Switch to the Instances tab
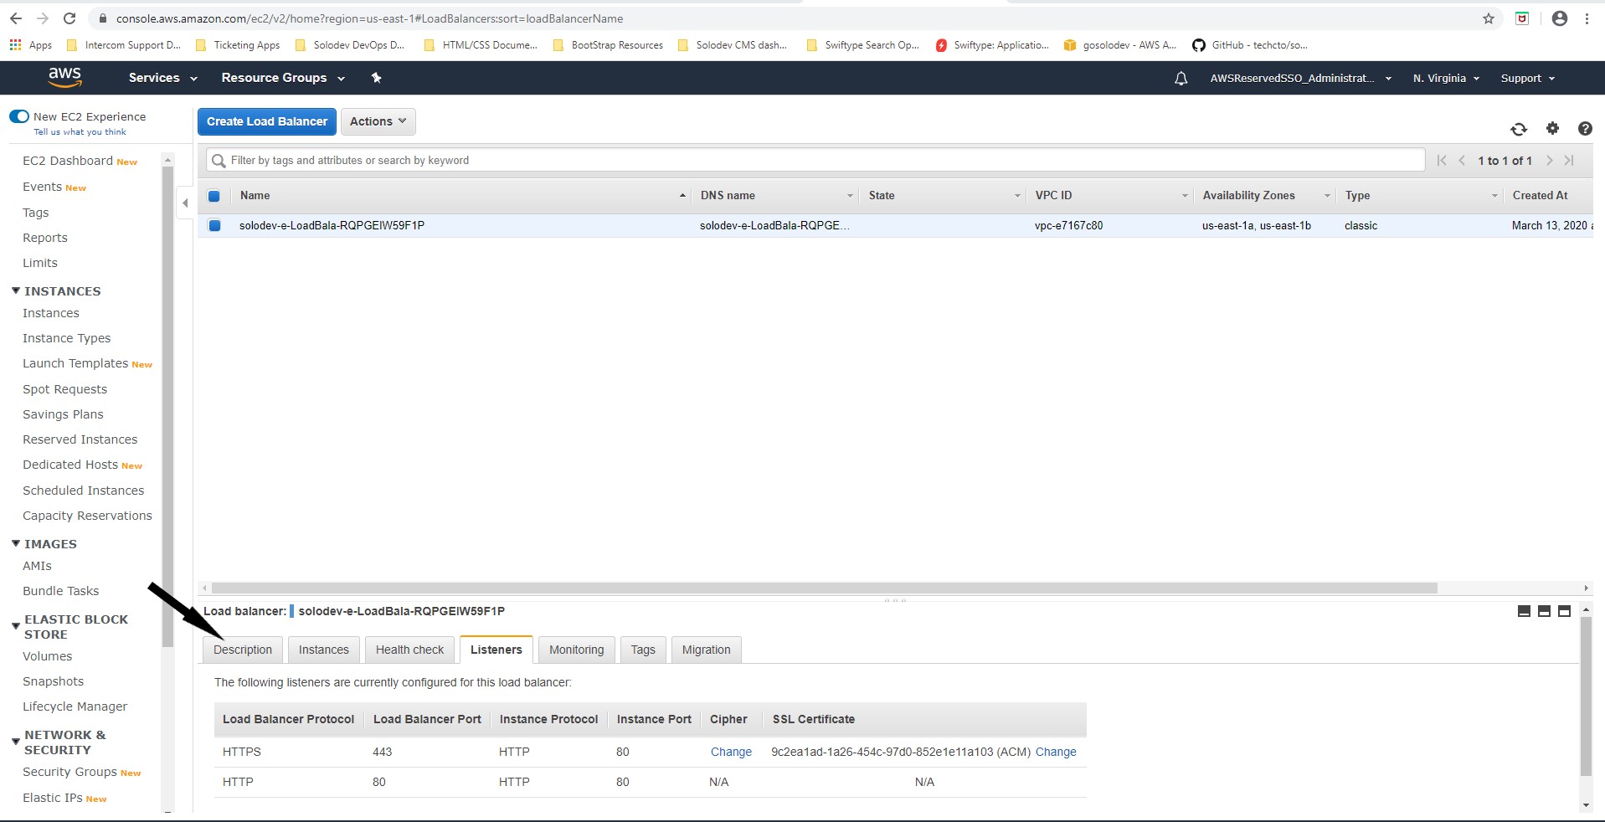The width and height of the screenshot is (1605, 822). [x=324, y=650]
